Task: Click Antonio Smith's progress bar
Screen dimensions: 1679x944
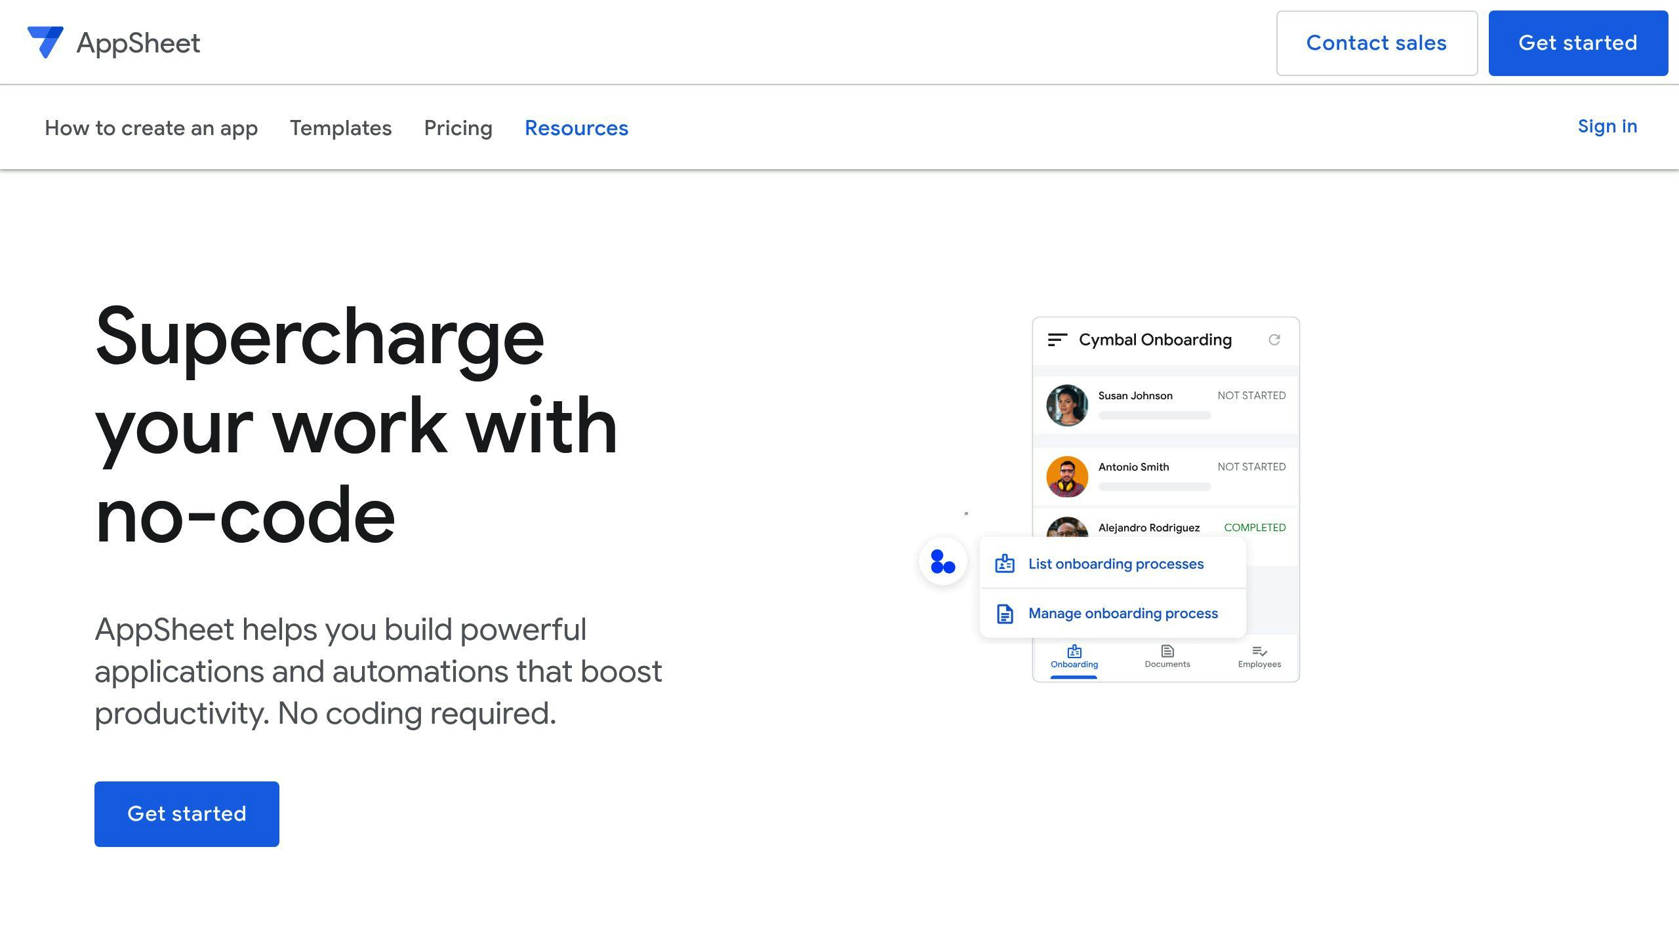Action: click(1154, 486)
